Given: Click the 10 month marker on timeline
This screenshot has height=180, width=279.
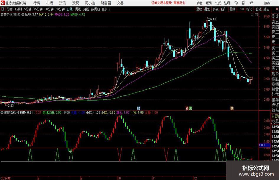Looking at the screenshot, I should 119,178.
